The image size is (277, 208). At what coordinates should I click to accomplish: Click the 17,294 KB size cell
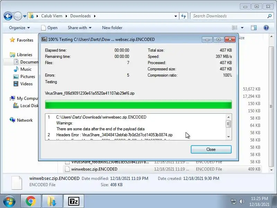[252, 96]
